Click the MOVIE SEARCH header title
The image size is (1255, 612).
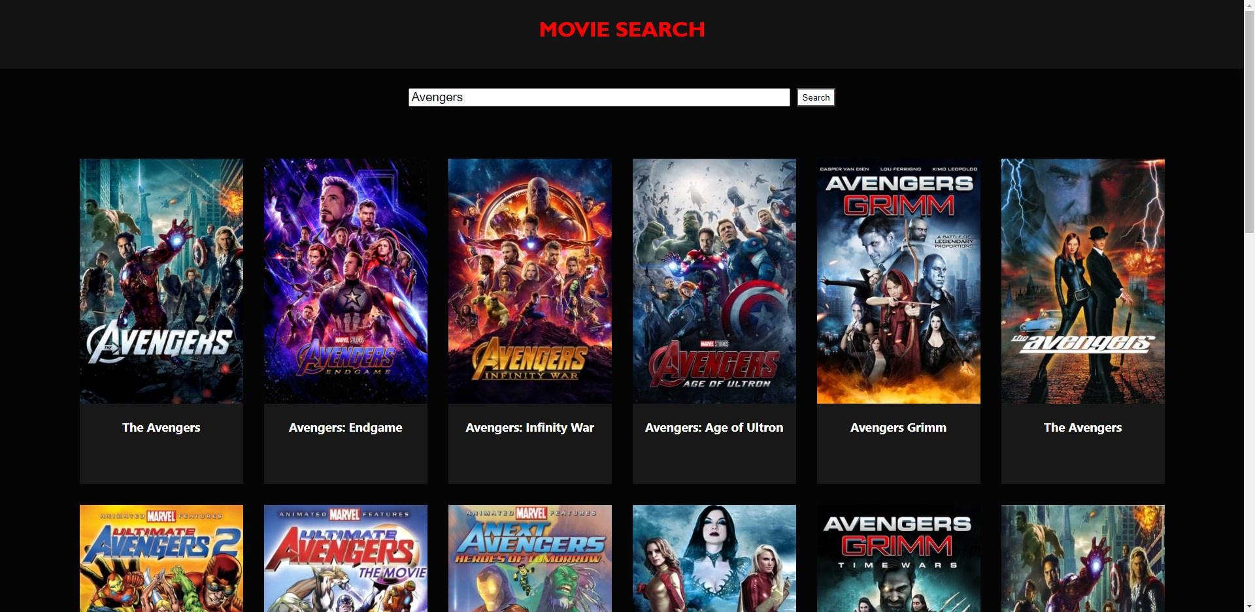(x=622, y=29)
